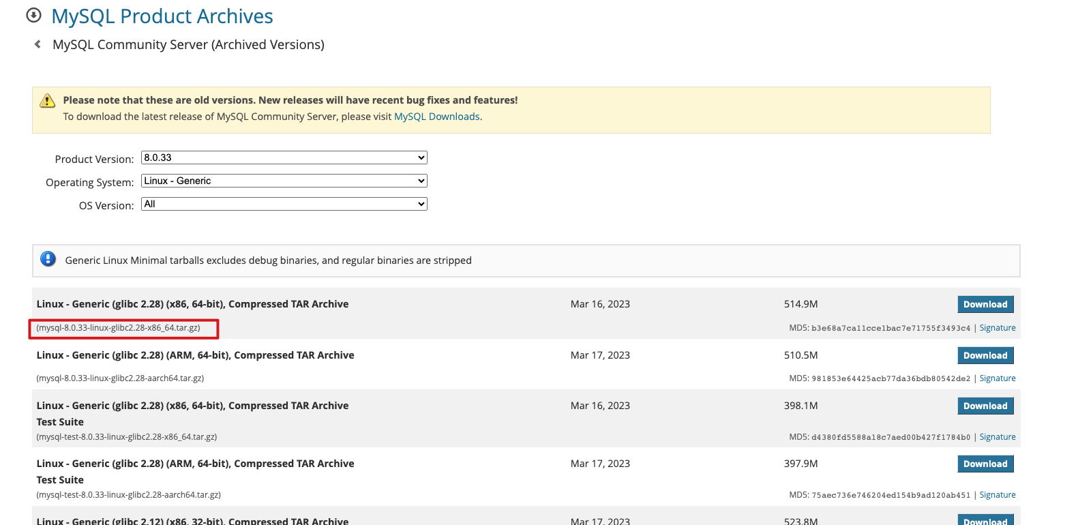Click filename mysql-test-8.0.33-linux-glibc2.28-x86_64.tar.gz

(127, 437)
